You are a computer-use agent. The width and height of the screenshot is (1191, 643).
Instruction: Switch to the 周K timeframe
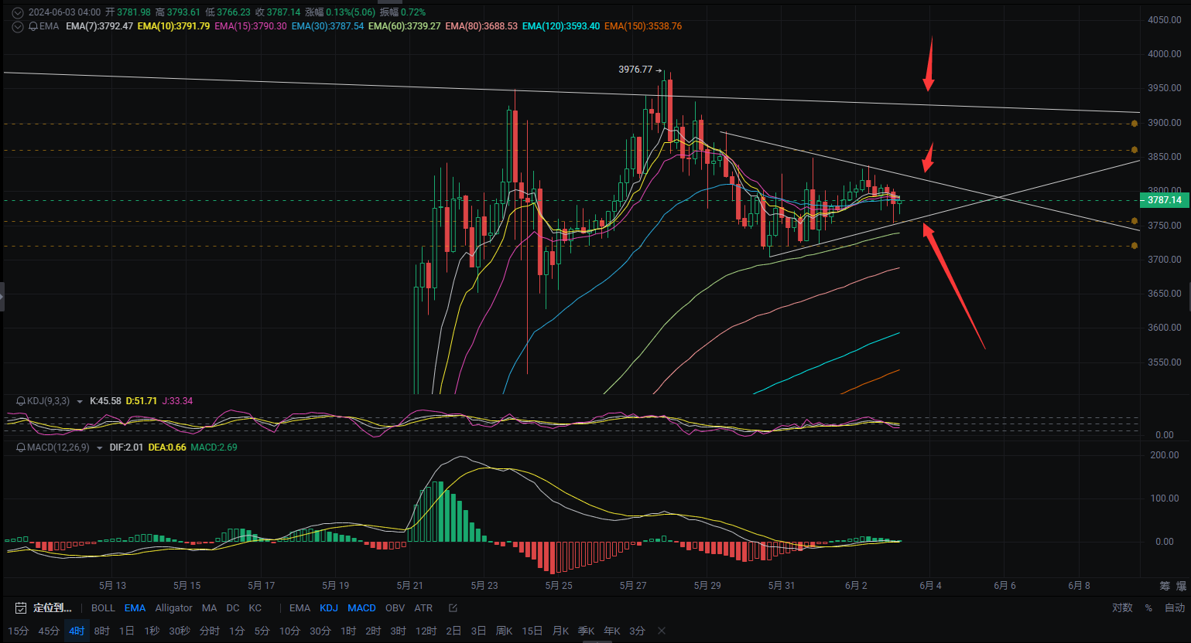504,631
